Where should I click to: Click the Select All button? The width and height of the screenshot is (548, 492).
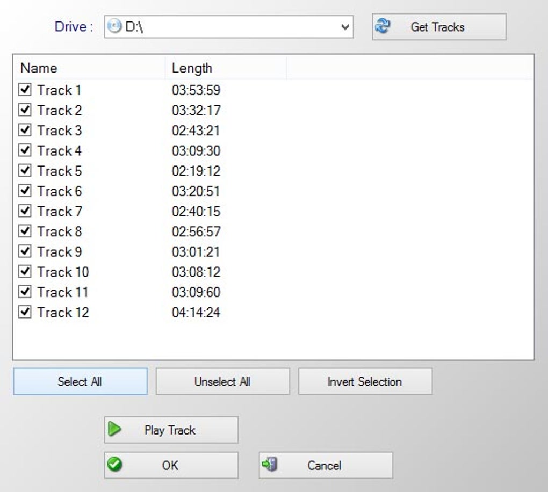pos(81,381)
